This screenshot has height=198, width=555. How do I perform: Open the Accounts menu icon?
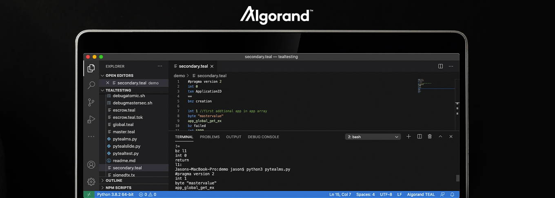(x=91, y=165)
